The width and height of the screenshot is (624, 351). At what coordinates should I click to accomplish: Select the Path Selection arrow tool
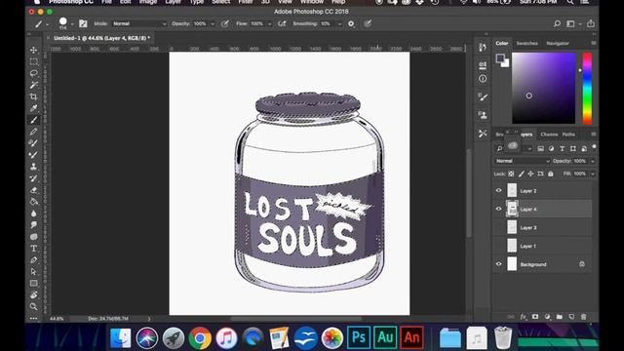tap(34, 271)
